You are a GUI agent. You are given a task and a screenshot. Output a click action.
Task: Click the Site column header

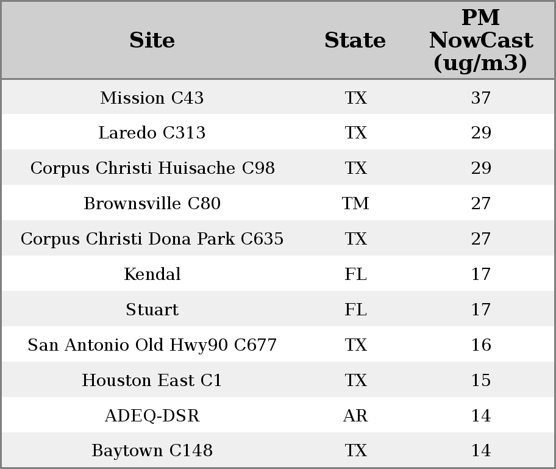pyautogui.click(x=152, y=40)
